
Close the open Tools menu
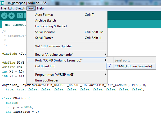click(31, 8)
